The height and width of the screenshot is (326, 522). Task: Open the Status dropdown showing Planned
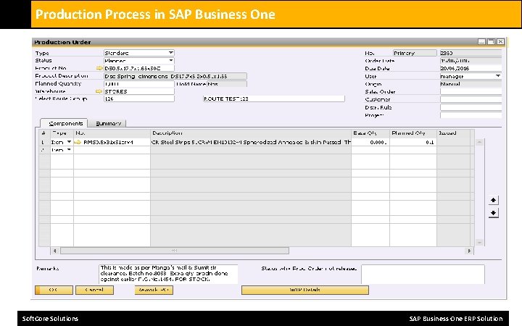coord(170,61)
